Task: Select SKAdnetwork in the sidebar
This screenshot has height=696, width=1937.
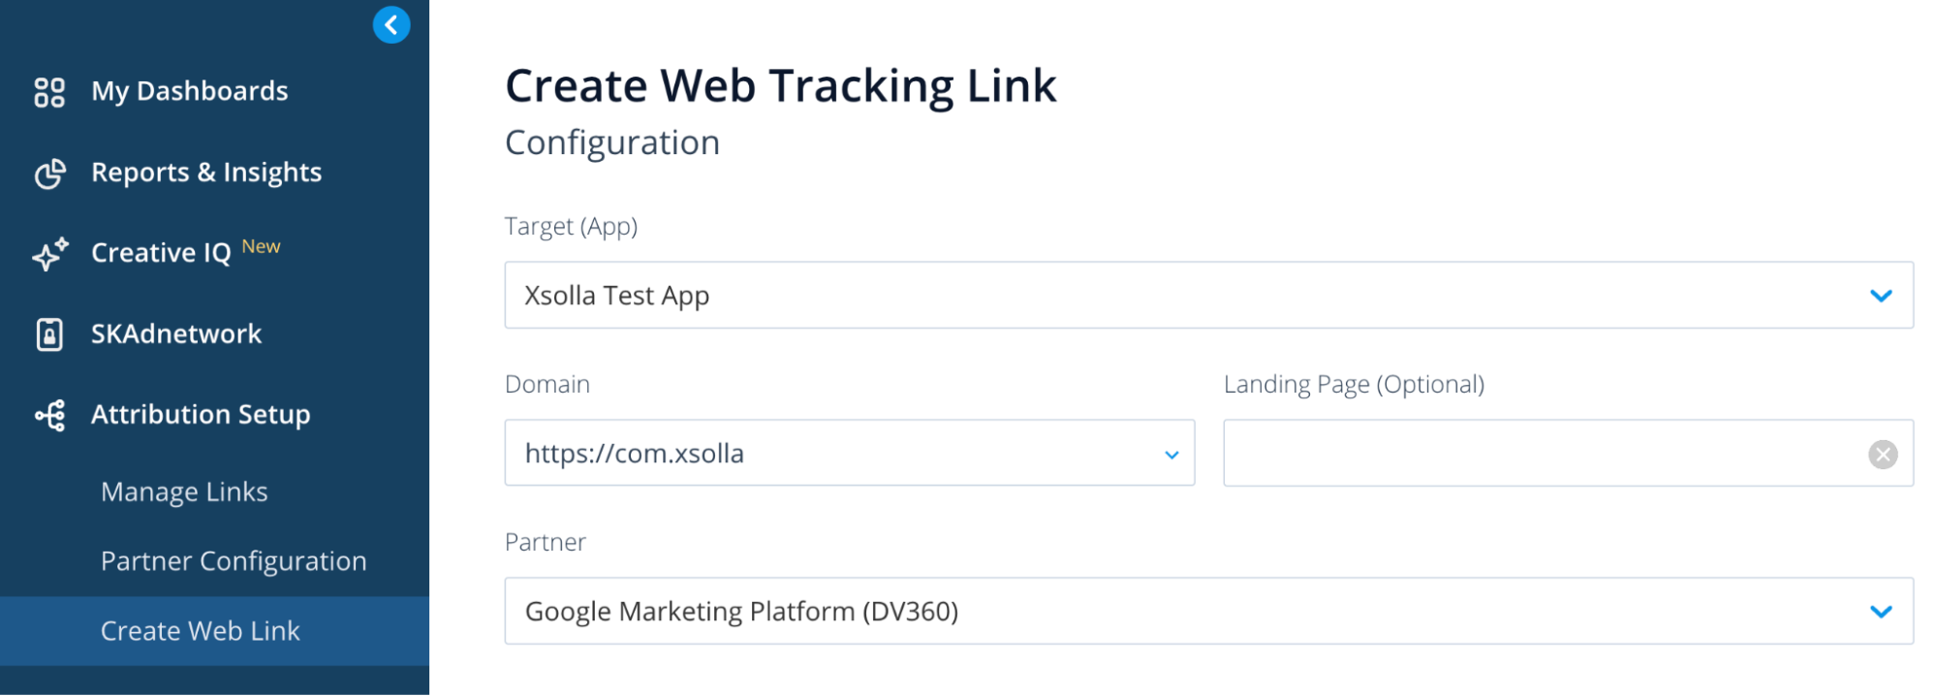Action: [x=175, y=334]
